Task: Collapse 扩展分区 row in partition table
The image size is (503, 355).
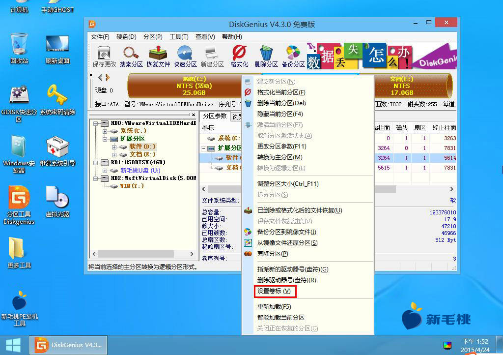Action: tap(203, 148)
